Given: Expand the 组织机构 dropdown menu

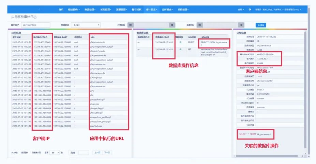Looking at the screenshot, I should pos(74,10).
